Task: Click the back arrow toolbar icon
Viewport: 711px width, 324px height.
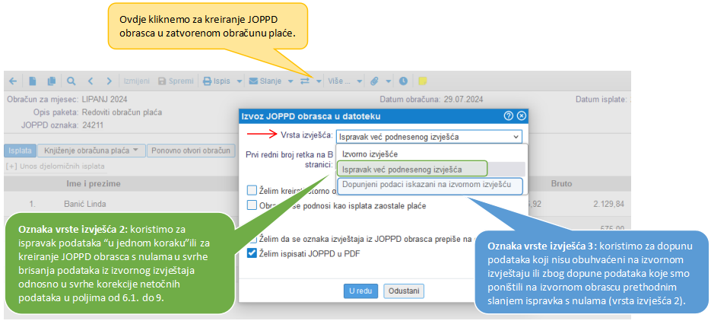Action: (x=13, y=81)
